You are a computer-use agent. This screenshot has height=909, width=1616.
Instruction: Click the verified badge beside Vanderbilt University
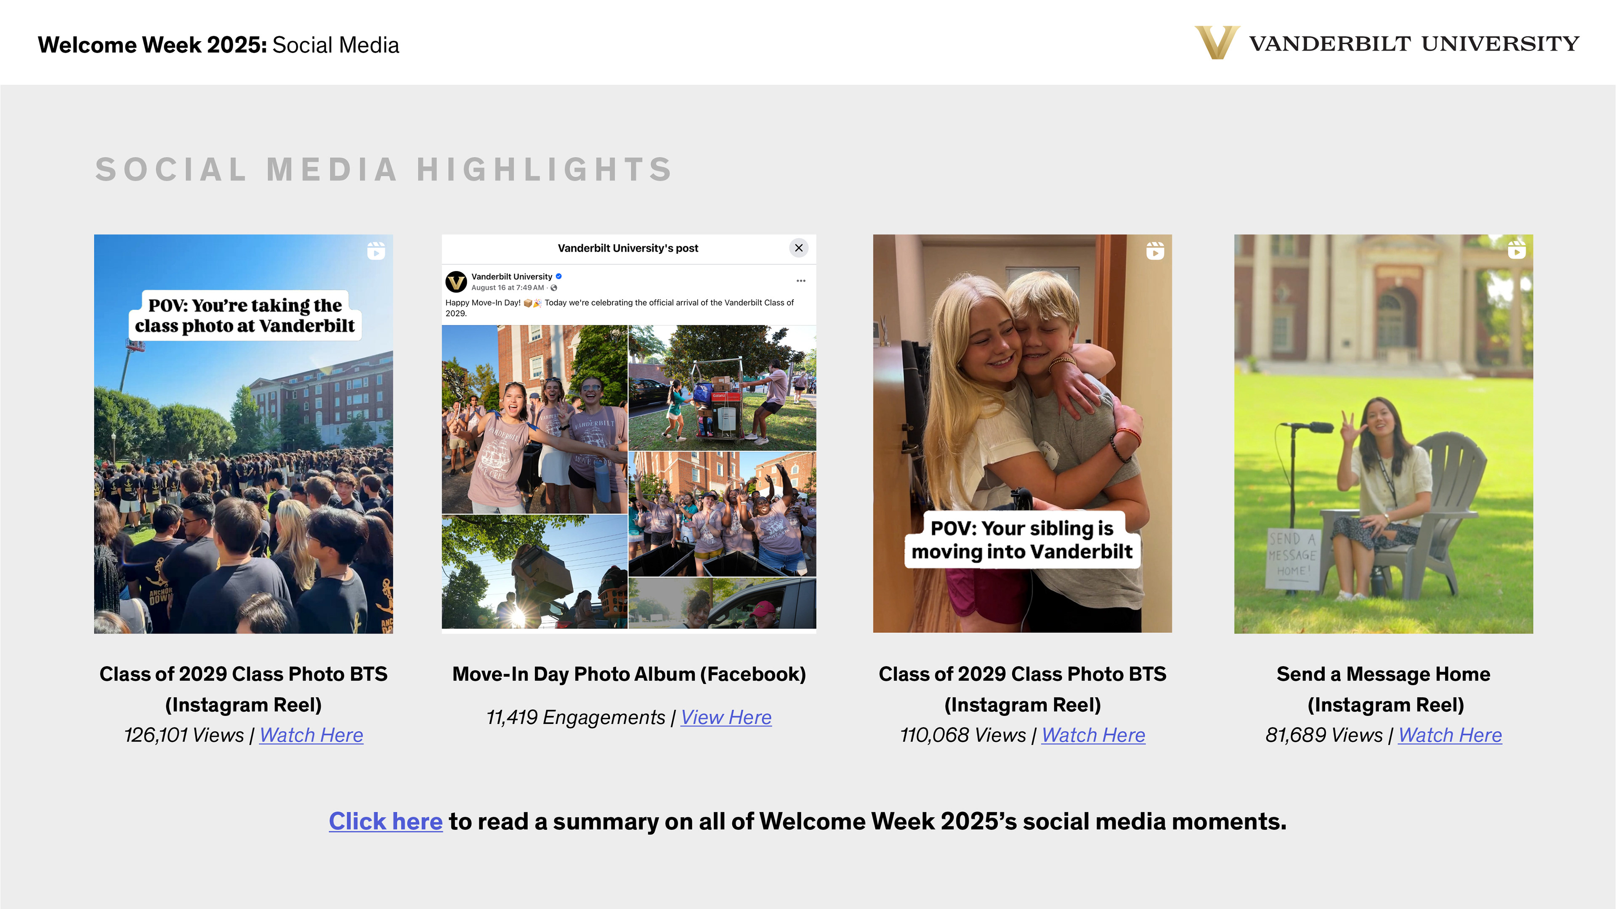(559, 276)
